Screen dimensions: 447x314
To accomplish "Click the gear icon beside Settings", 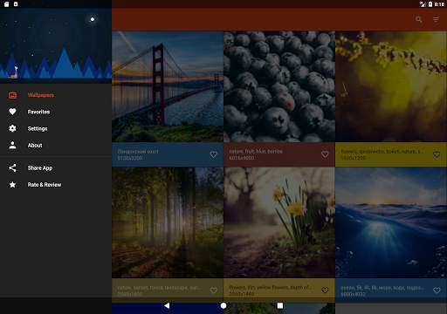I will [12, 128].
